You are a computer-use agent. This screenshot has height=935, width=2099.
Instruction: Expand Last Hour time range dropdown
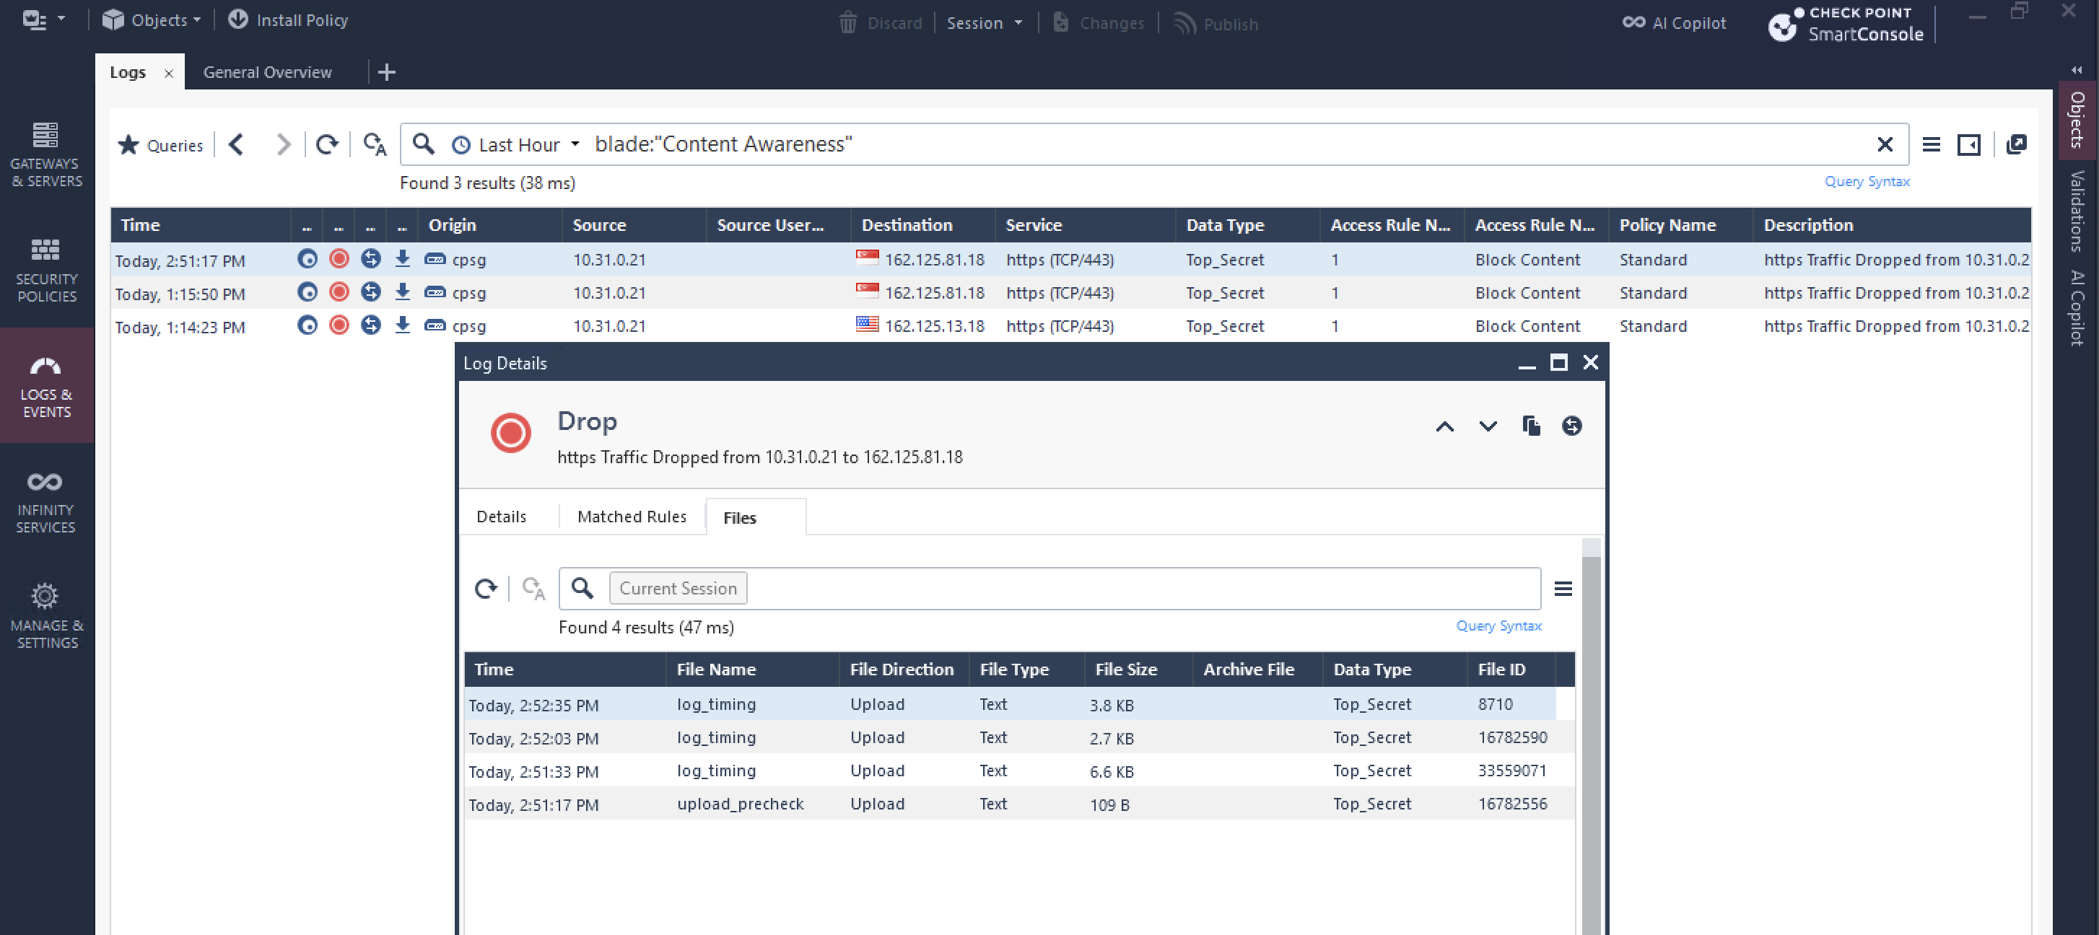(518, 145)
